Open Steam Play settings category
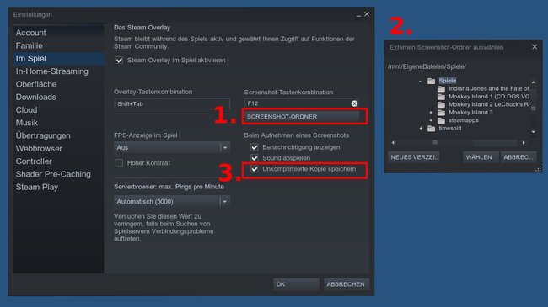The height and width of the screenshot is (307, 548). [x=58, y=188]
